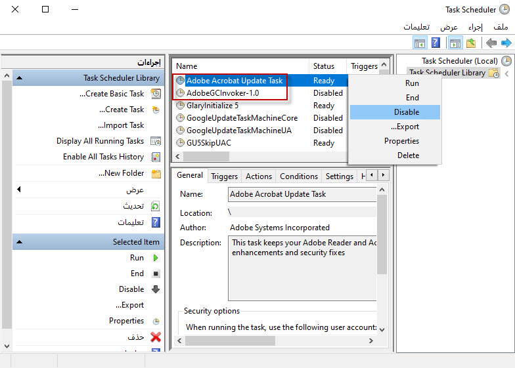Click the blue help question mark toolbar icon
This screenshot has height=368, width=515.
point(436,43)
